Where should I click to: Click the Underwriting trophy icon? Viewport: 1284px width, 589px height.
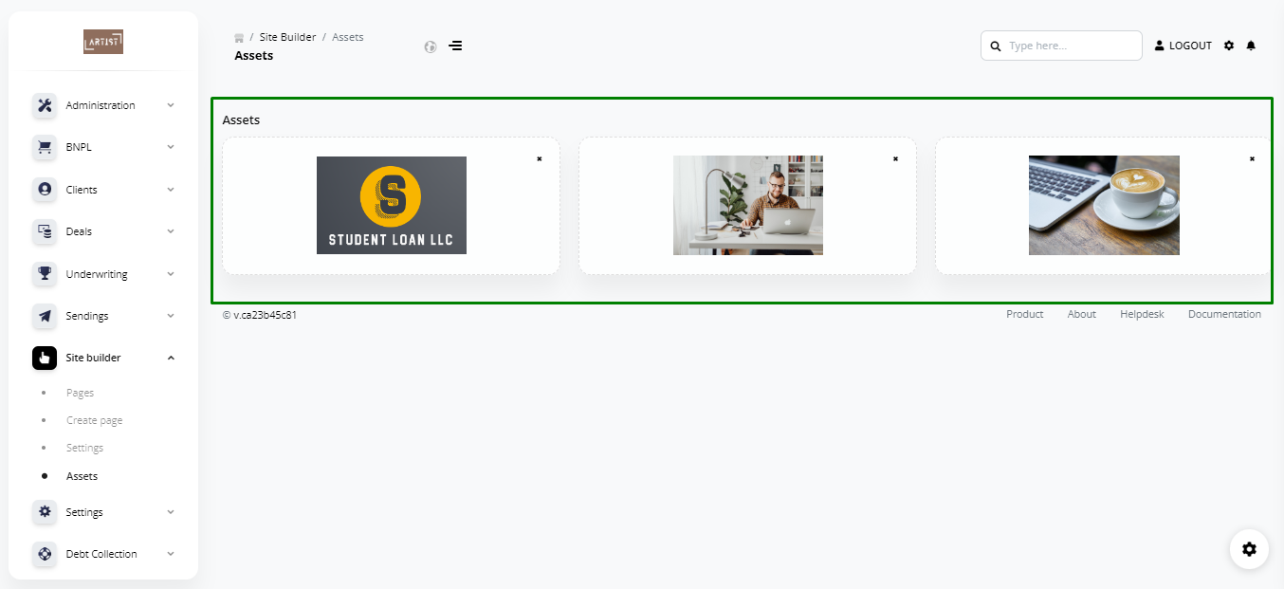tap(45, 274)
